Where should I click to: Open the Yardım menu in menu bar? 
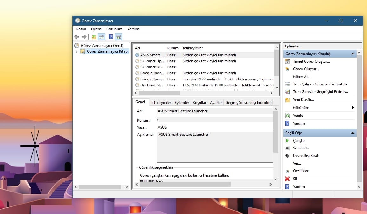133,29
